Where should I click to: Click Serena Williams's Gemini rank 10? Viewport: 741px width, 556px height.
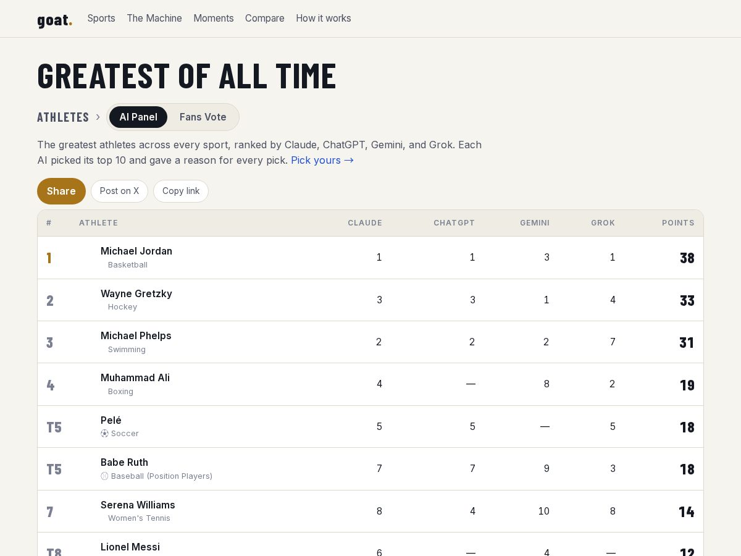543,511
